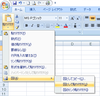The image size is (100, 96).
Task: Choose 行列を入れ替える(T)
Action: (x=29, y=56)
